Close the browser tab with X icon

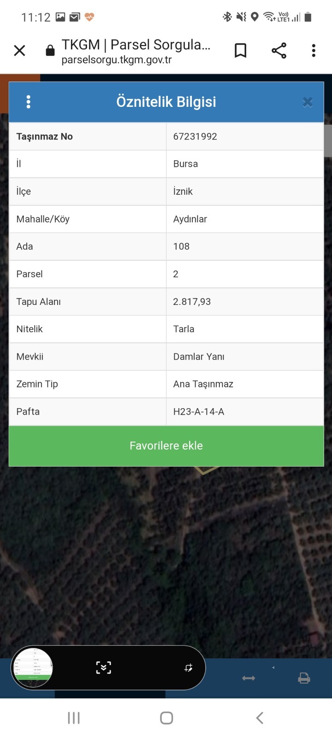click(x=19, y=50)
